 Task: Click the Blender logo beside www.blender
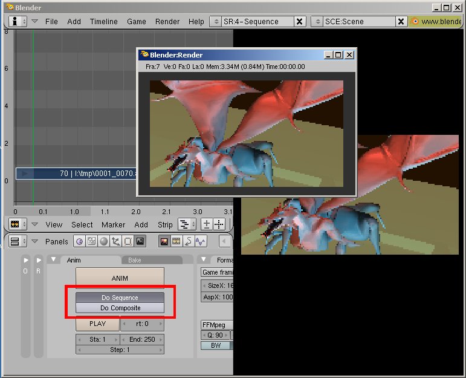[x=415, y=21]
